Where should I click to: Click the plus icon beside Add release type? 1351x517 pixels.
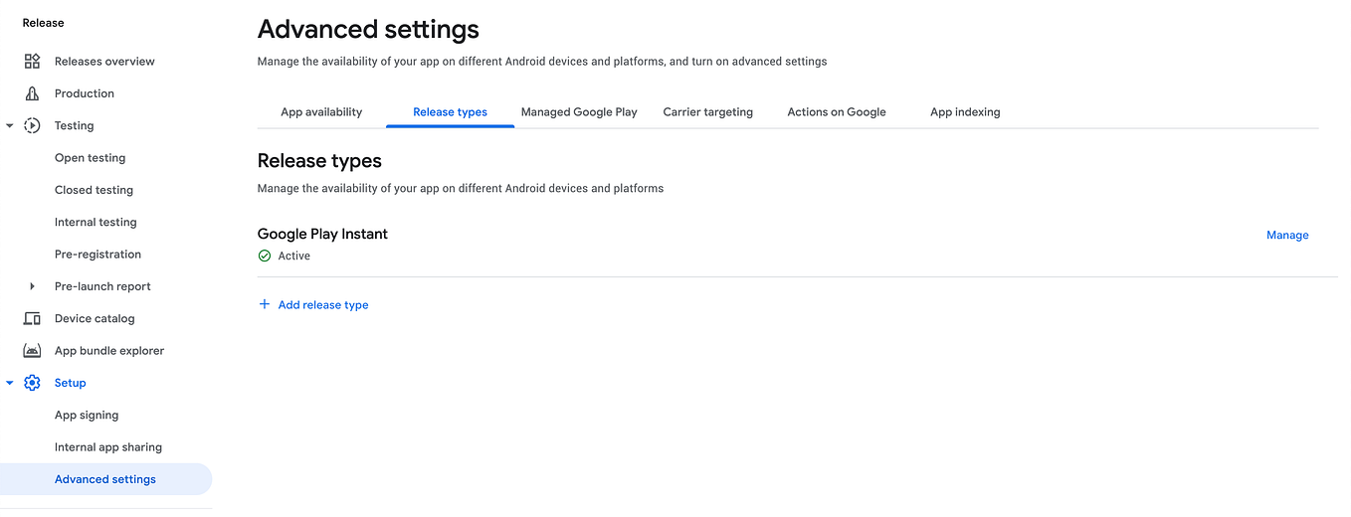coord(265,304)
